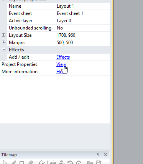Change Unbounded scrolling value No
The width and height of the screenshot is (143, 164).
[x=82, y=28]
